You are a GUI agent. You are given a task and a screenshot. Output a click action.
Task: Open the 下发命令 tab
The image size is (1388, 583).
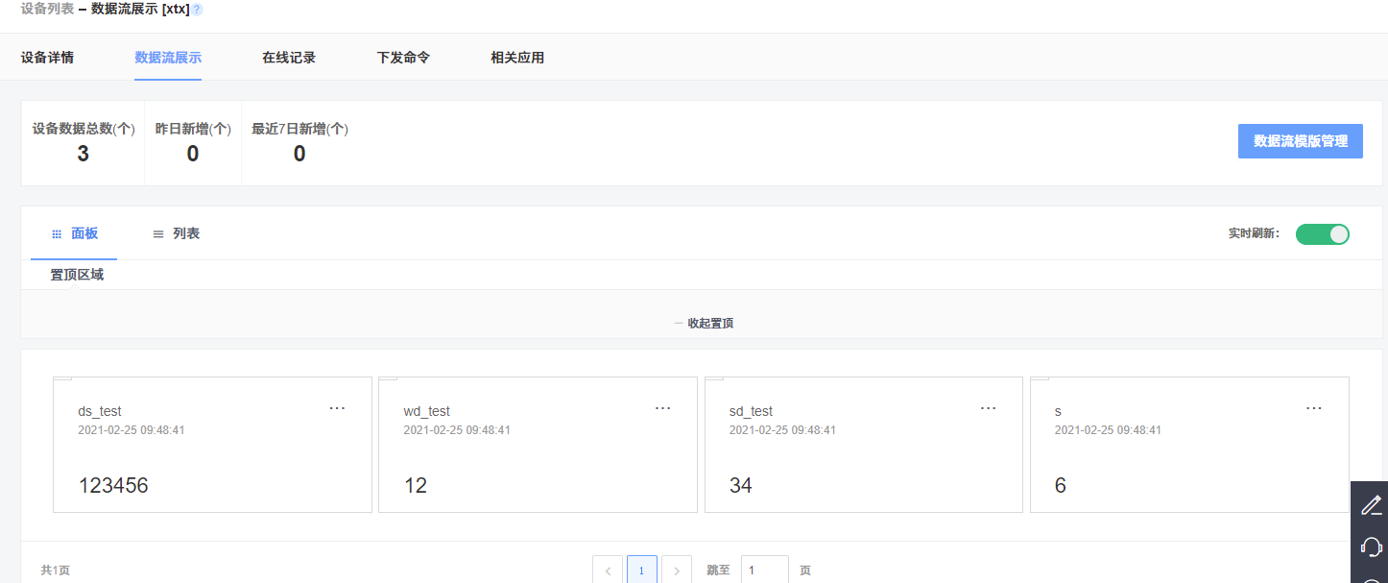pyautogui.click(x=403, y=58)
